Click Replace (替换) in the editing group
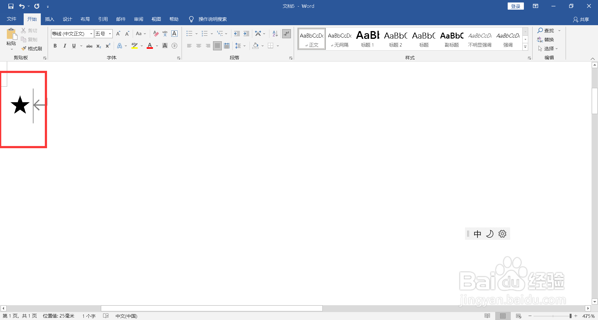 [546, 39]
